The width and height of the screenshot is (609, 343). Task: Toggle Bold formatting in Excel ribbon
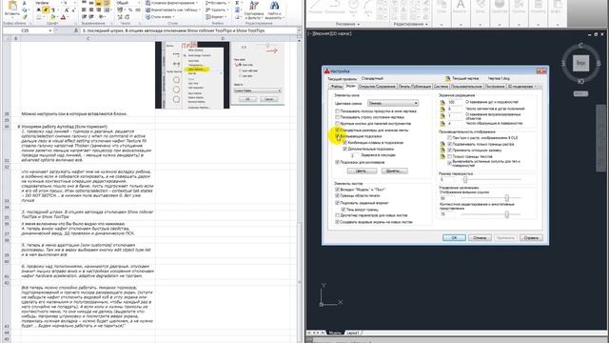click(x=39, y=10)
